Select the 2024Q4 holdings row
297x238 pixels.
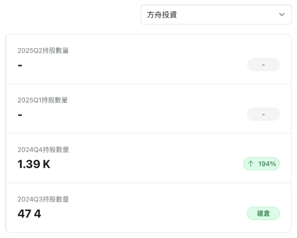tap(141, 158)
